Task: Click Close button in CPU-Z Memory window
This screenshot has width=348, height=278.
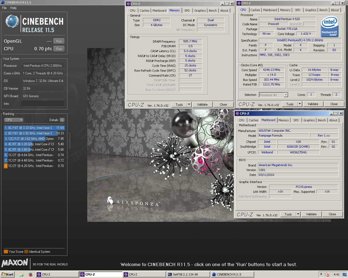Action: coord(223,105)
